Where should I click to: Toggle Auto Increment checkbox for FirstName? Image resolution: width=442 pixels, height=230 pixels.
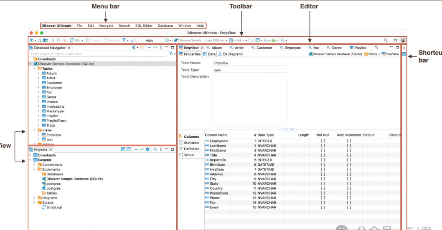pyautogui.click(x=349, y=151)
